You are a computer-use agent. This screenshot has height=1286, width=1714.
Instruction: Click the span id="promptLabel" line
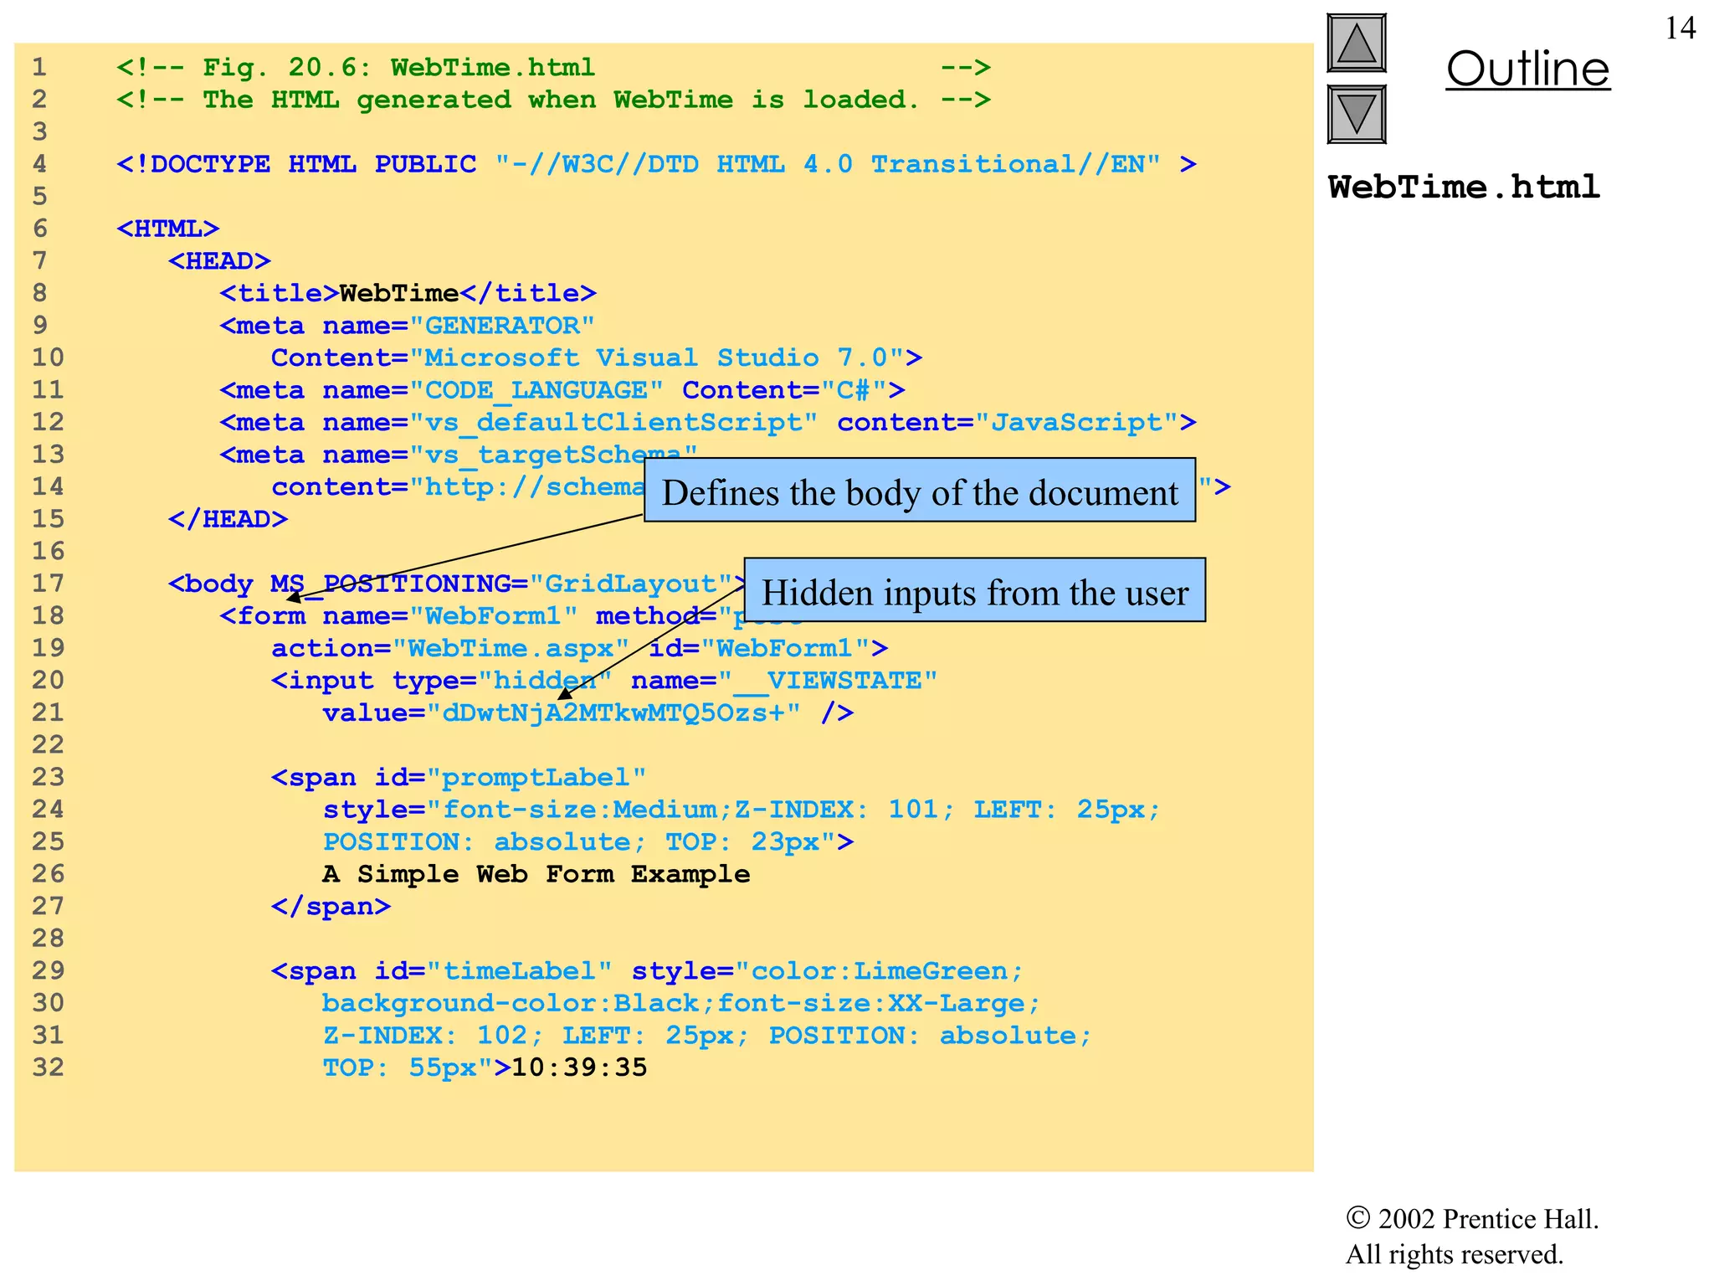coord(459,778)
